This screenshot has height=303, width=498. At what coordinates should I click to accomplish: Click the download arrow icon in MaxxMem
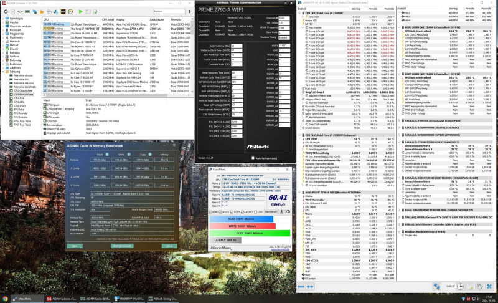pyautogui.click(x=281, y=212)
